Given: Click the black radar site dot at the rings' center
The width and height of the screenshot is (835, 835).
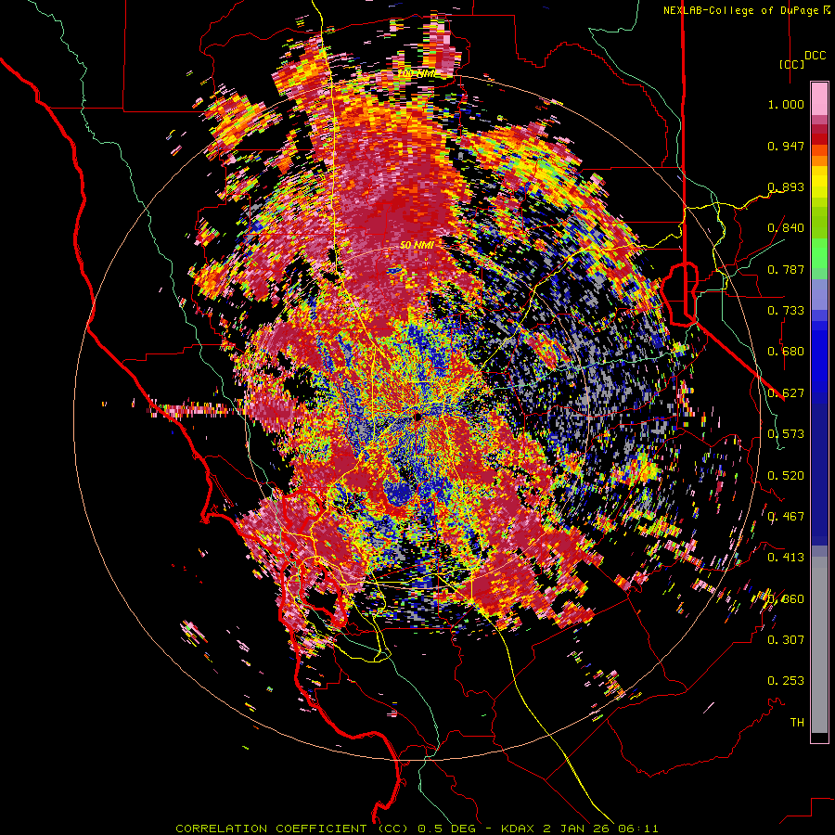Looking at the screenshot, I should tap(417, 417).
